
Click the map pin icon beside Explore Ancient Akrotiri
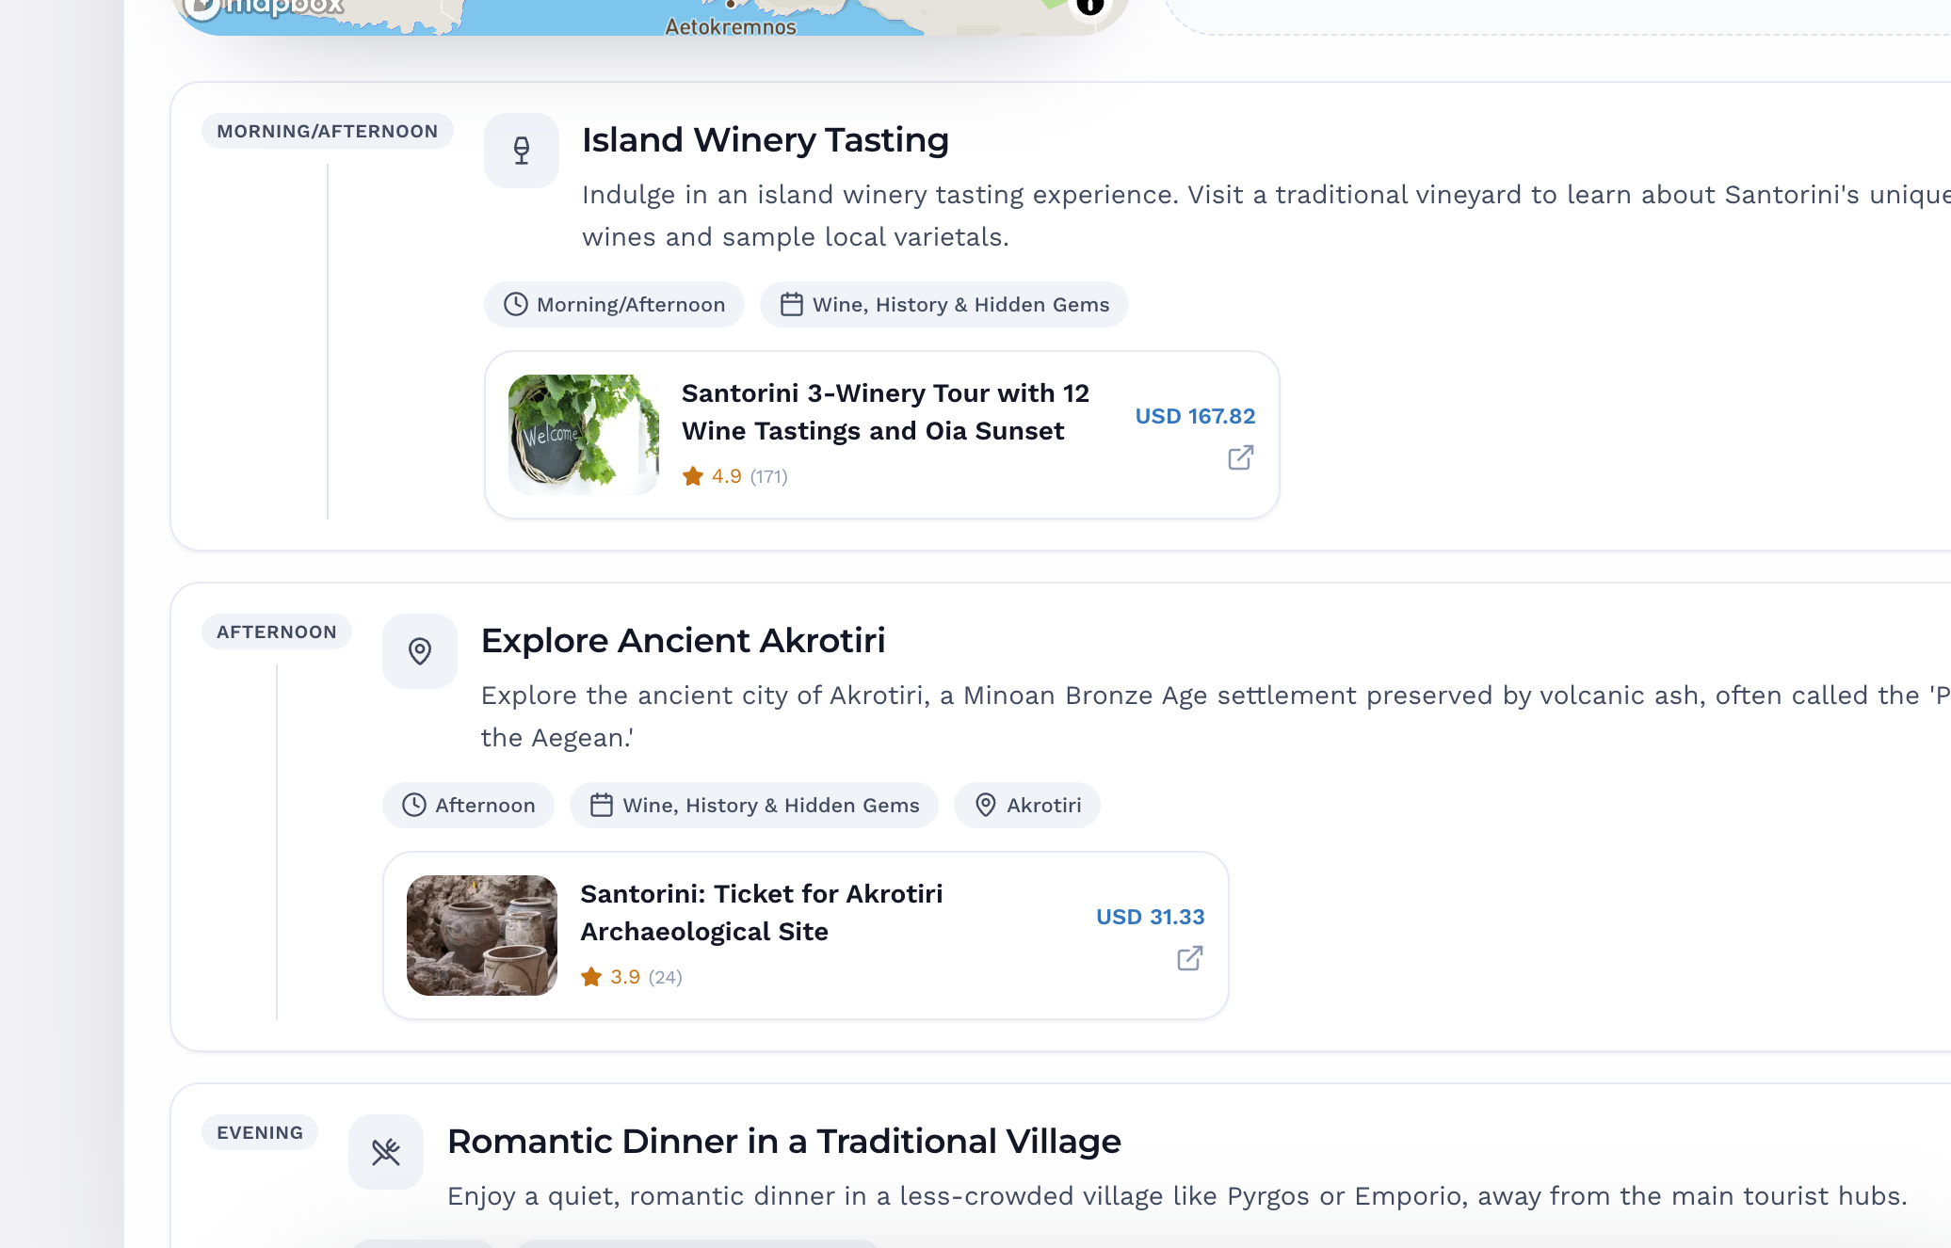pos(420,651)
